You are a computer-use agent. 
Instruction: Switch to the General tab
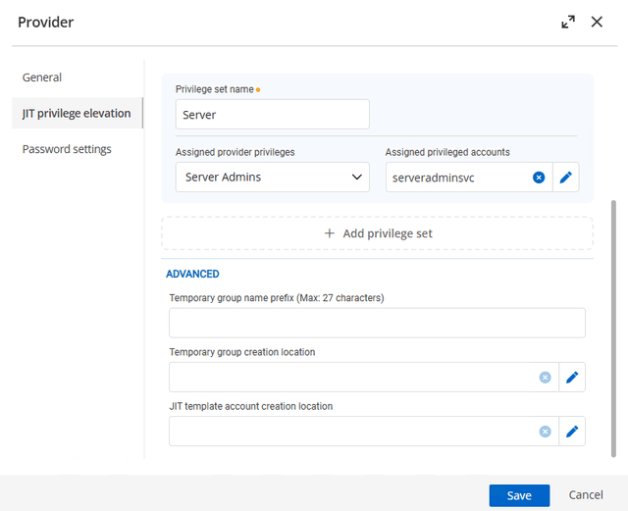[x=42, y=77]
